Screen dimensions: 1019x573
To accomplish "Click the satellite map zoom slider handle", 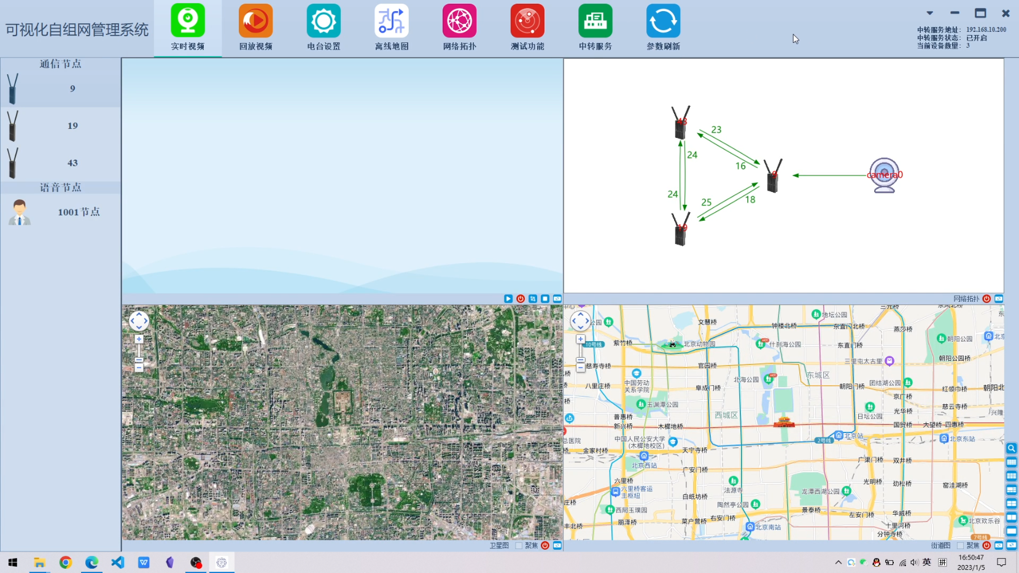I will pos(139,360).
